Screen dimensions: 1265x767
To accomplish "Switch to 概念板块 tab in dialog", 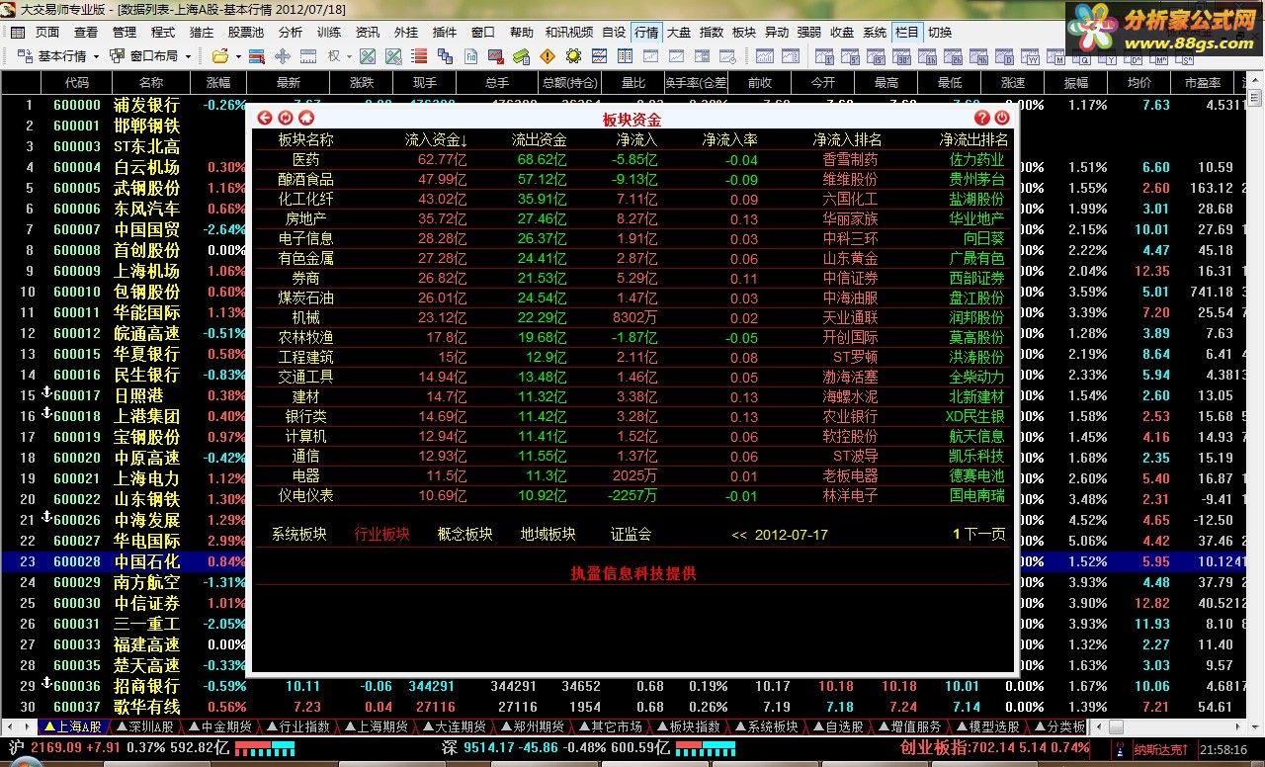I will (x=464, y=535).
